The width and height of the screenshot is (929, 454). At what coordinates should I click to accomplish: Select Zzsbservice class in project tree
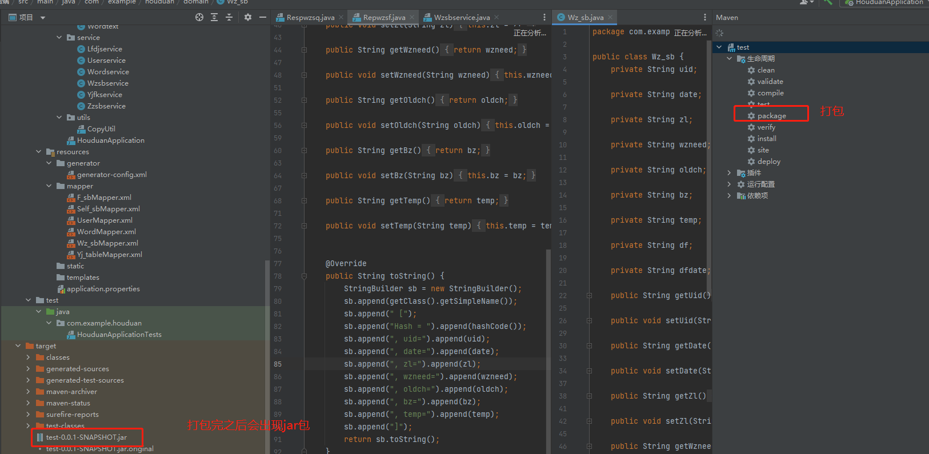[101, 106]
